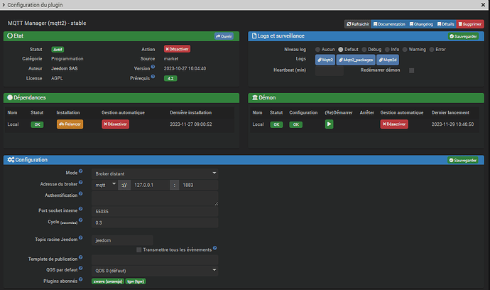Click the zwave (zwavejs) subscribed plugin tag

[108, 281]
